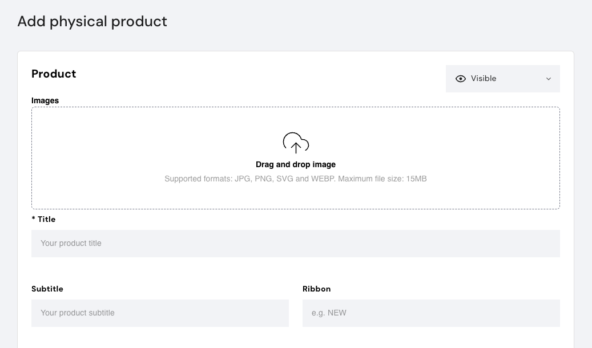Image resolution: width=592 pixels, height=348 pixels.
Task: Click the Images field label
Action: pyautogui.click(x=45, y=100)
